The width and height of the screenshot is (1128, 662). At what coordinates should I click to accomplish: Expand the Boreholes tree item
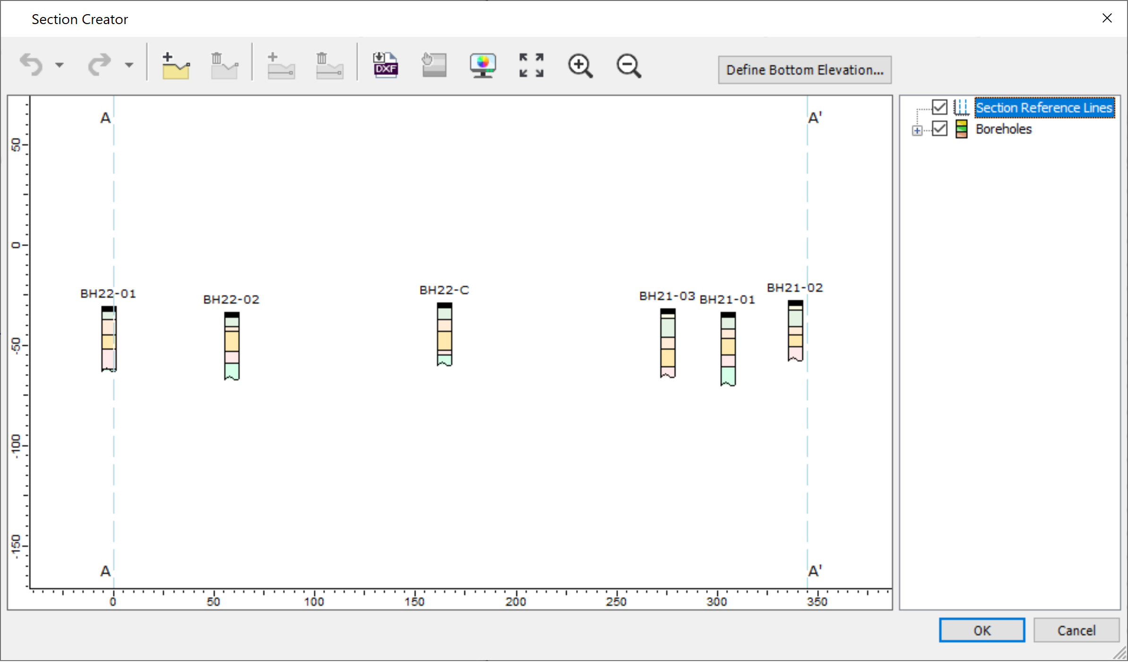pos(917,127)
